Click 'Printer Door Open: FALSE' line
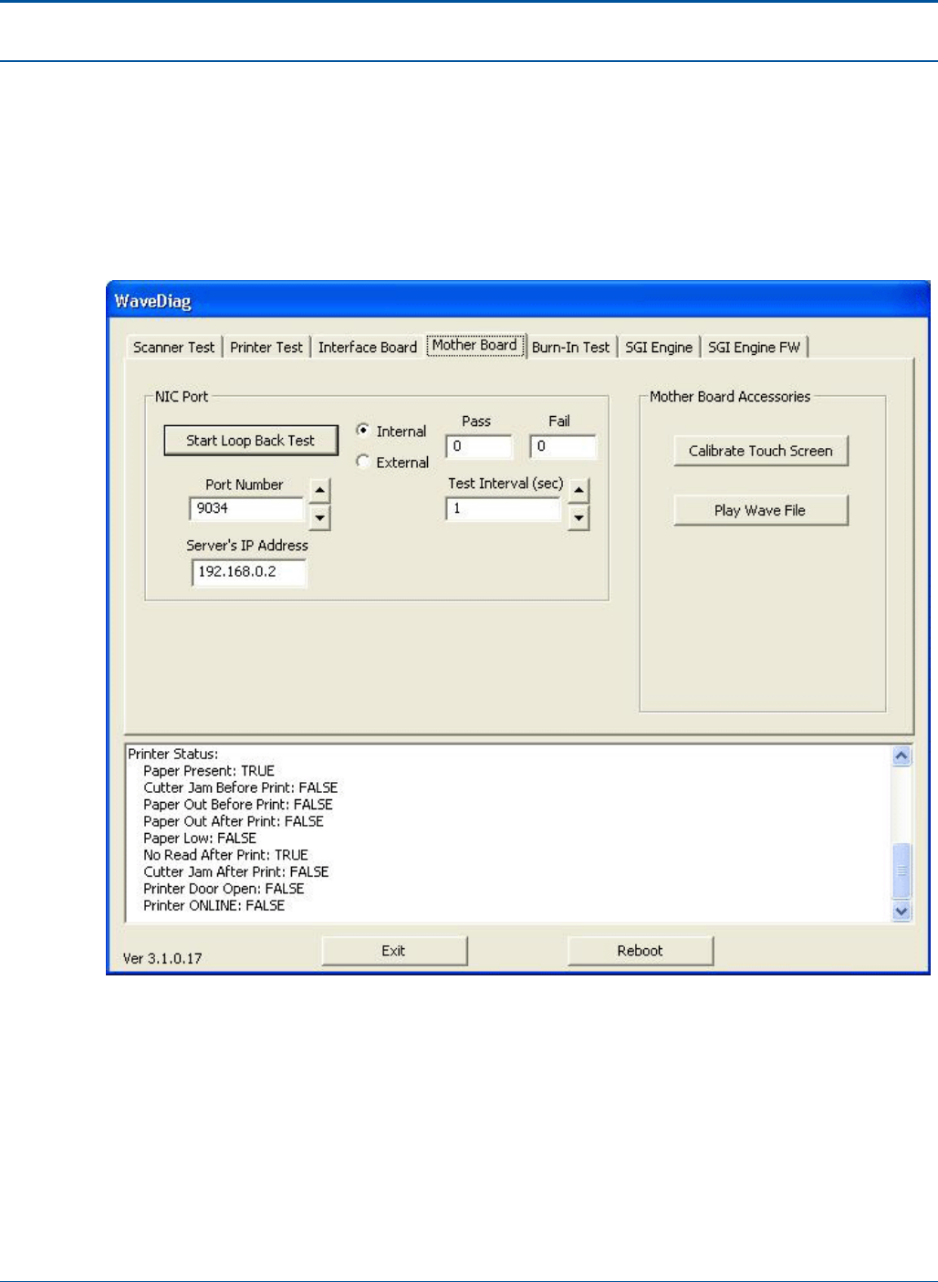 point(224,889)
